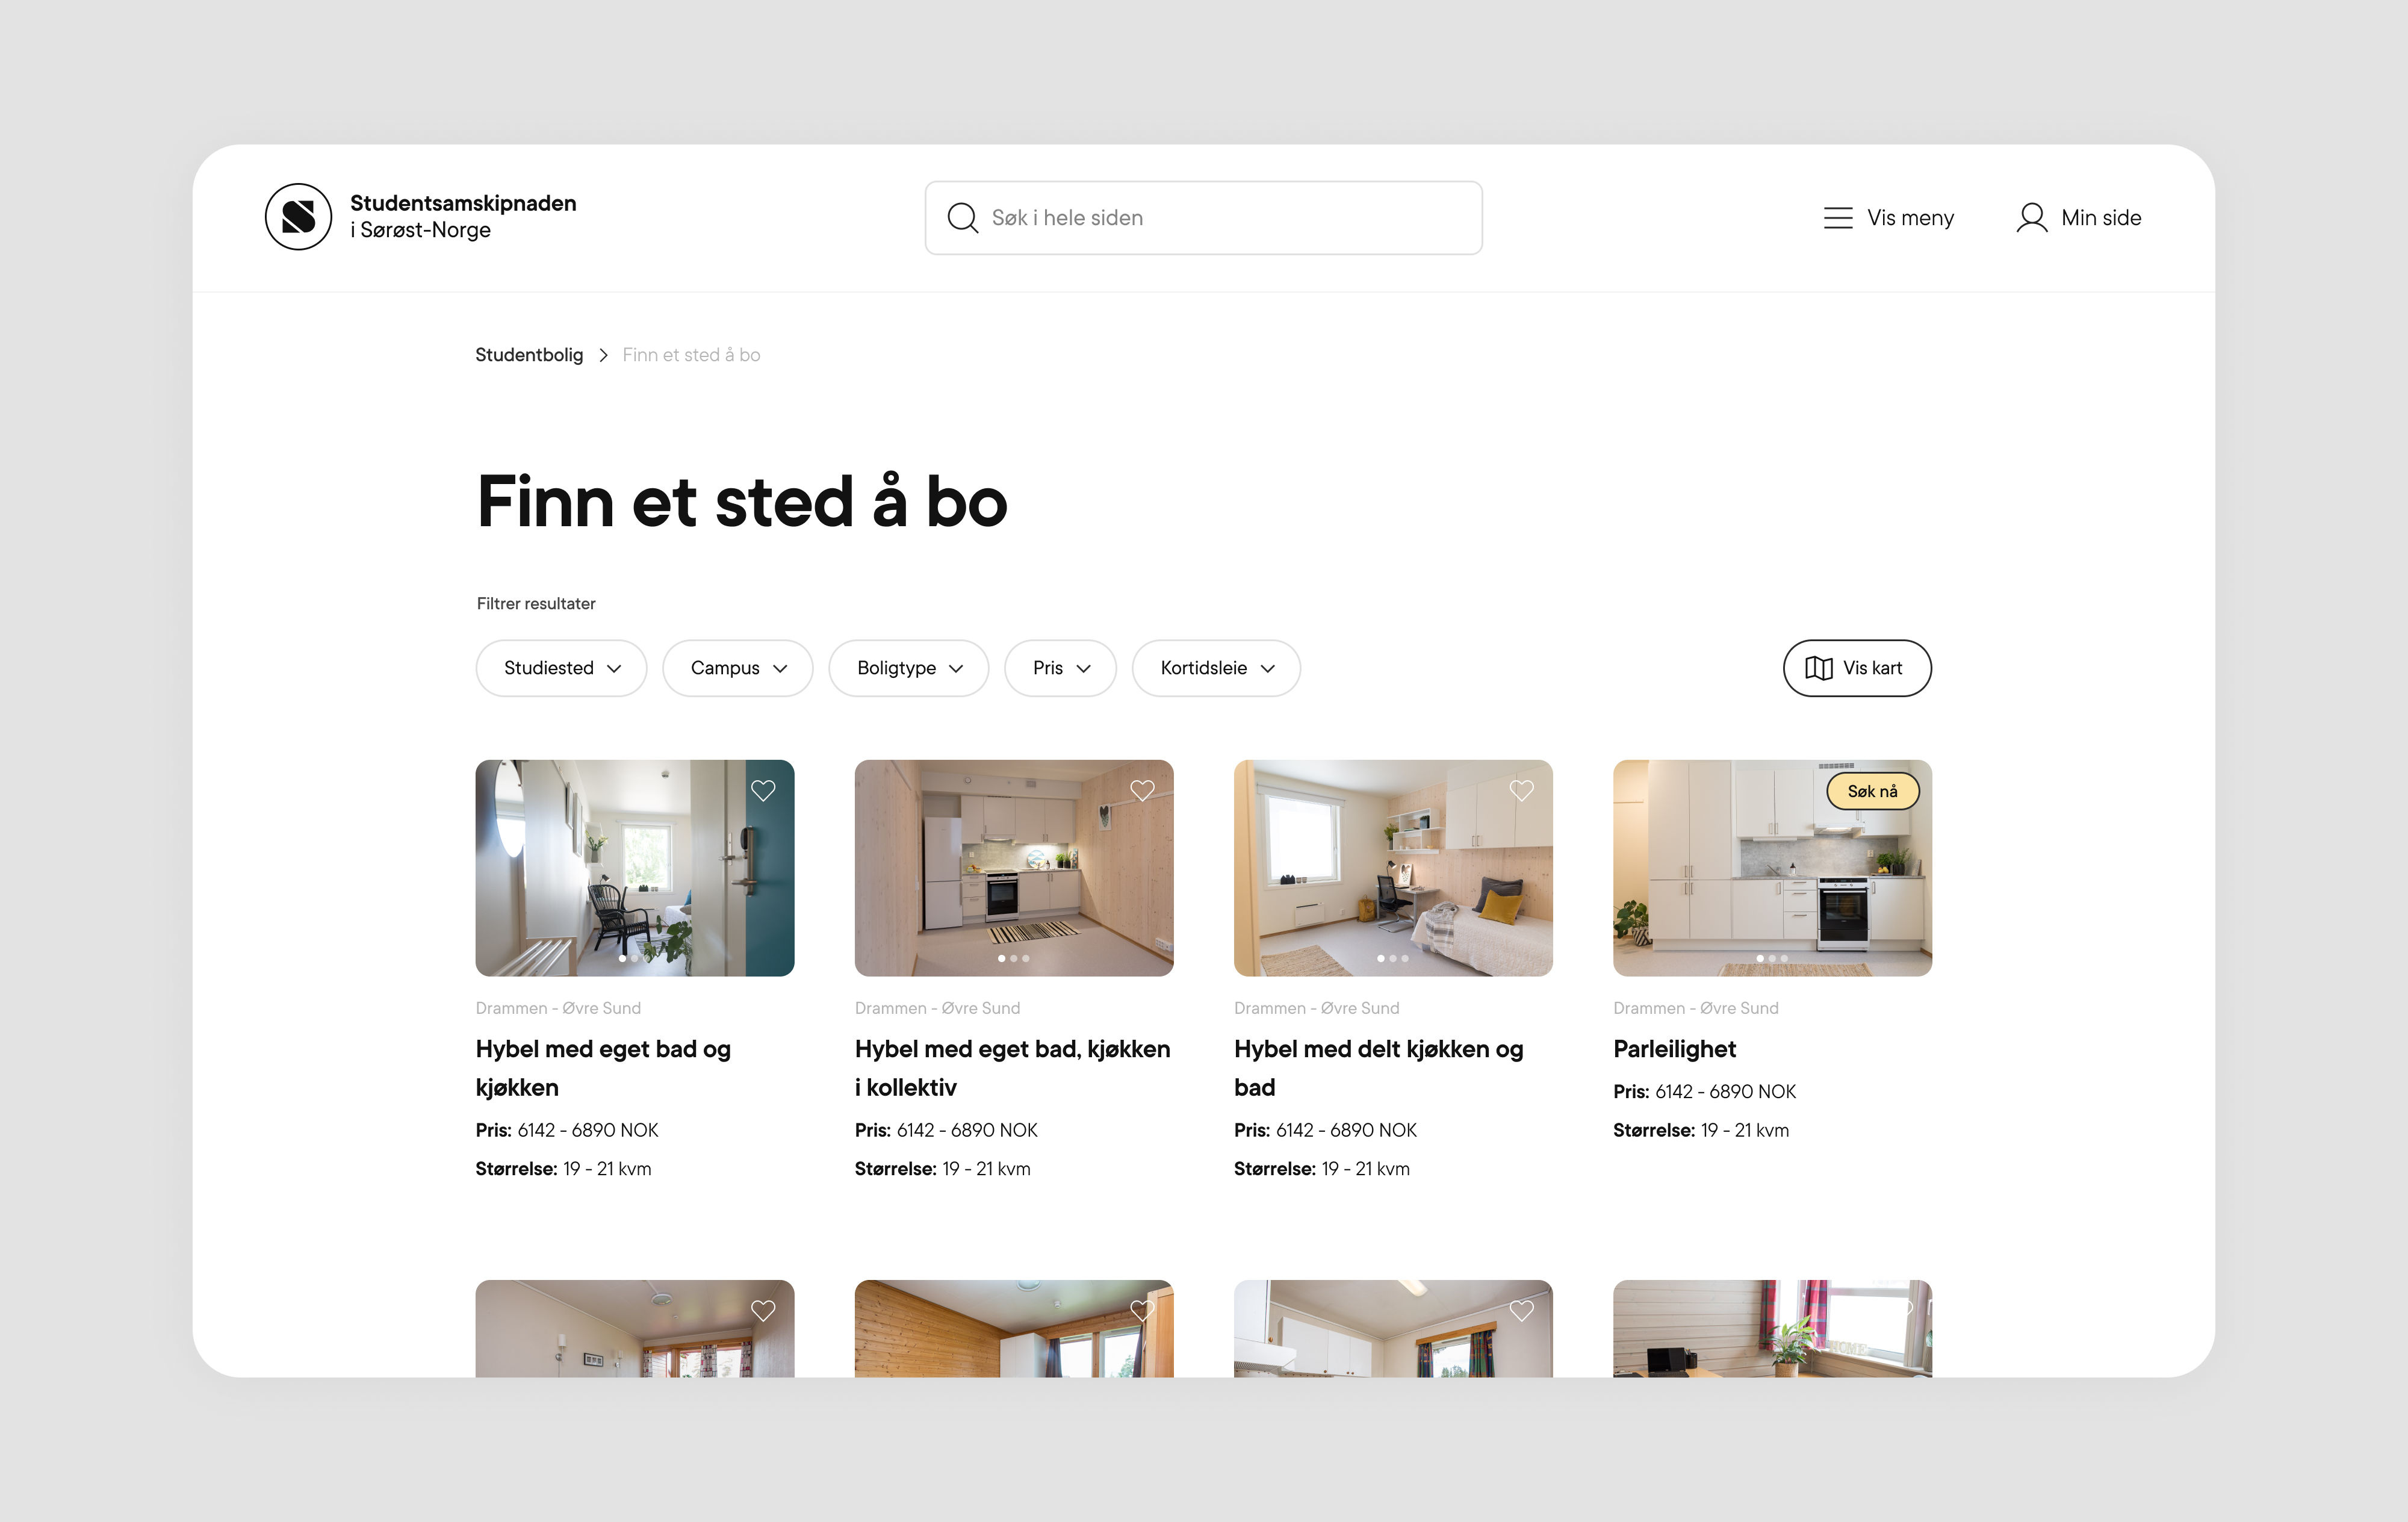Screen dimensions: 2408x1522
Task: Click Drammen - Øvre Sund above Parleilighet
Action: coord(1696,1008)
